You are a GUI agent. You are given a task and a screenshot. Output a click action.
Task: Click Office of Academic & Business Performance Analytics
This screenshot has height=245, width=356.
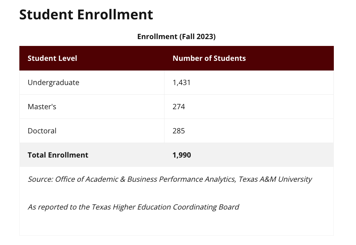click(x=145, y=179)
